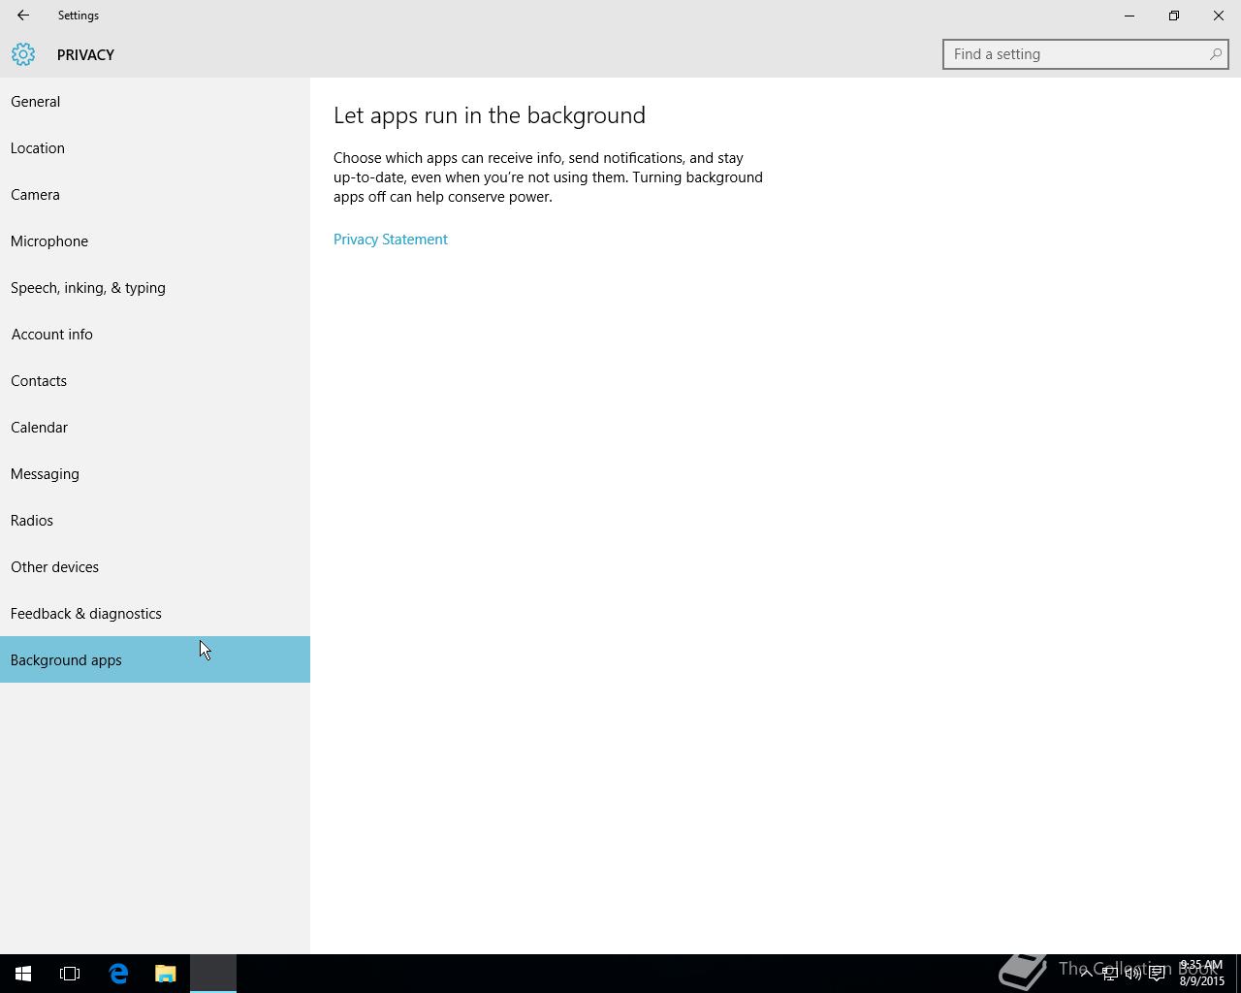Viewport: 1241px width, 993px height.
Task: Close the Settings window
Action: [1219, 16]
